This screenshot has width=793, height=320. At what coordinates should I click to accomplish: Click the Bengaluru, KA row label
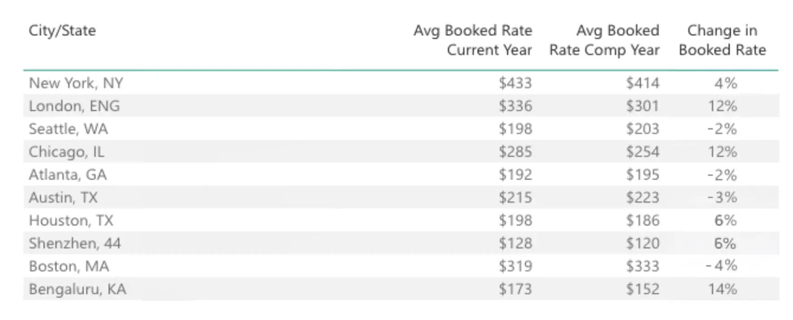pyautogui.click(x=78, y=289)
